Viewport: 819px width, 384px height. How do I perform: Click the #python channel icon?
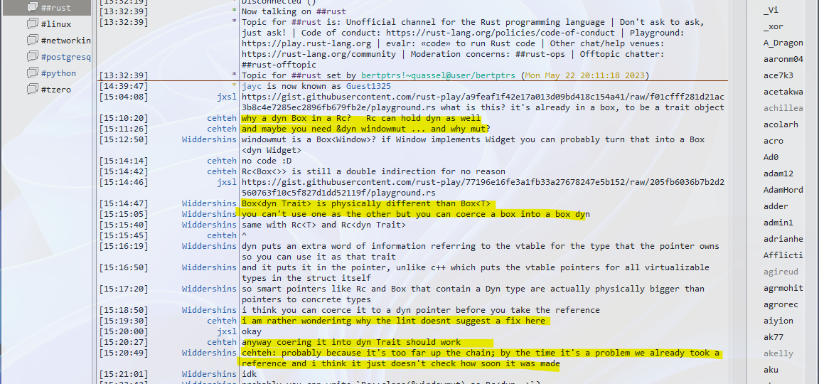[x=33, y=73]
